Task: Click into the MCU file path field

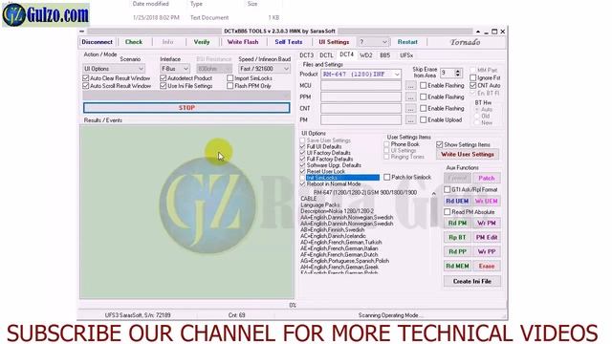Action: [361, 85]
